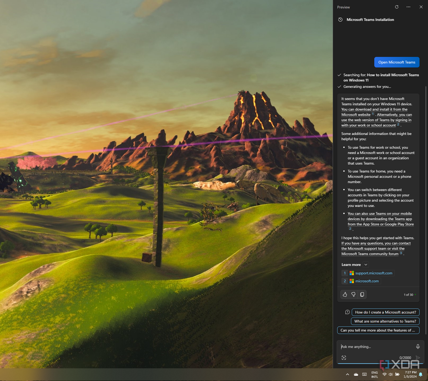Viewport: 428px width, 381px height.
Task: Click the '0/2000' character counter
Action: 405,358
